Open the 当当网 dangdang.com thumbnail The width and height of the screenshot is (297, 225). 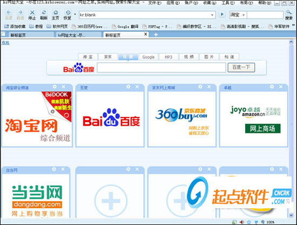pyautogui.click(x=36, y=196)
